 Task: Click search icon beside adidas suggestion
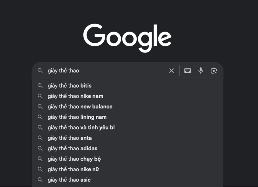(x=40, y=148)
